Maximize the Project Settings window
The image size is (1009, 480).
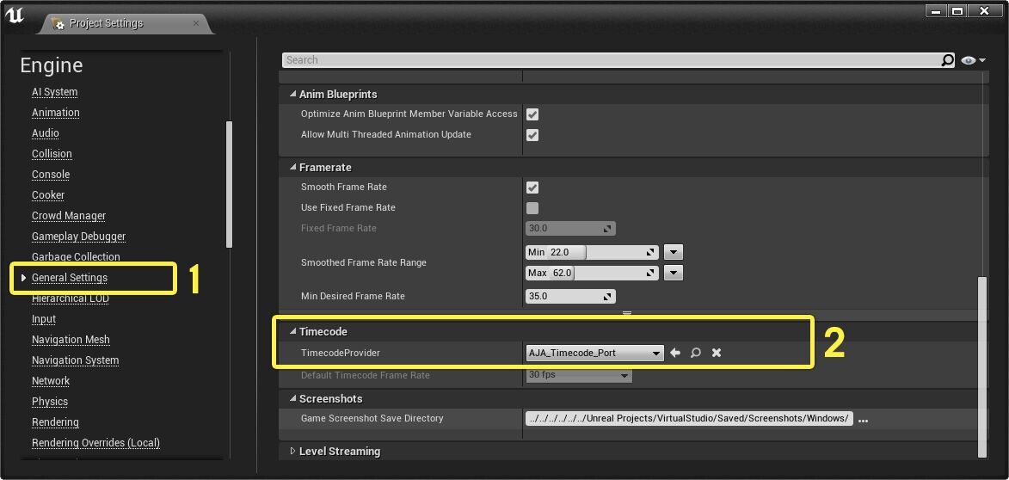[957, 11]
